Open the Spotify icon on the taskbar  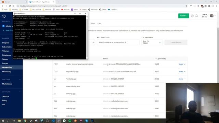[70, 121]
